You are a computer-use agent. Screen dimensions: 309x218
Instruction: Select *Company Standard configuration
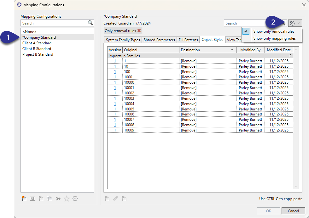pos(57,37)
